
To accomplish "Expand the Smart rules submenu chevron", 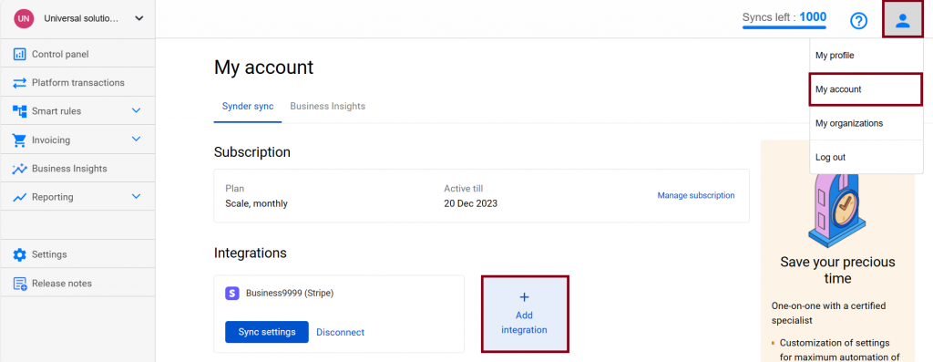I will 137,110.
